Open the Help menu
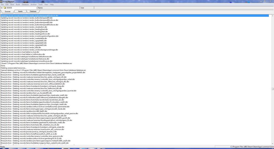This screenshot has width=274, height=149. coord(52,5)
